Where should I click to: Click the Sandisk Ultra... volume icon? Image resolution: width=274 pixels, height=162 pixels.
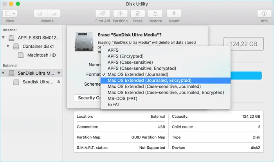coord(16,82)
